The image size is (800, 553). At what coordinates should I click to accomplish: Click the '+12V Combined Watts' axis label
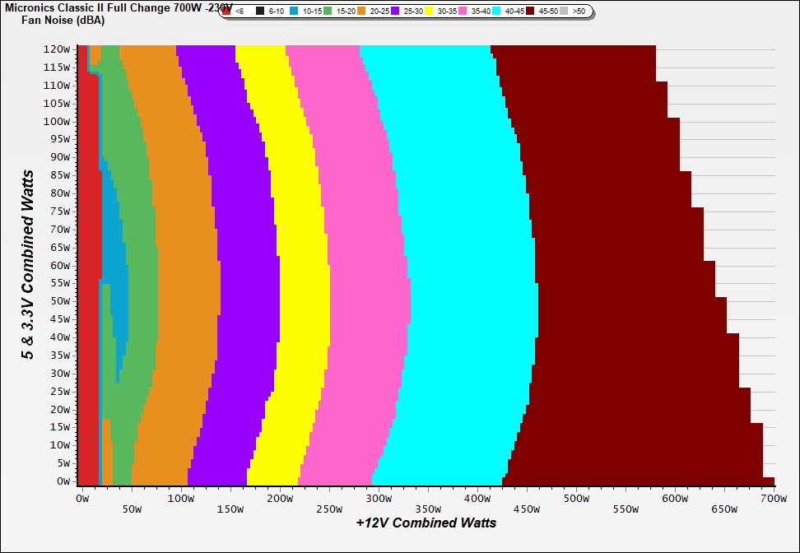tap(426, 523)
